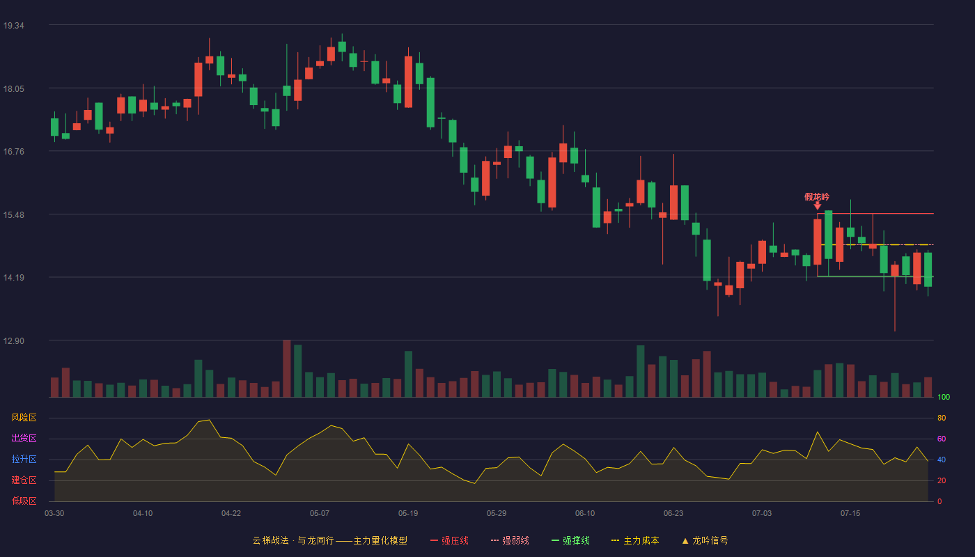Click the 07-15 date axis label
This screenshot has height=557, width=975.
point(850,513)
